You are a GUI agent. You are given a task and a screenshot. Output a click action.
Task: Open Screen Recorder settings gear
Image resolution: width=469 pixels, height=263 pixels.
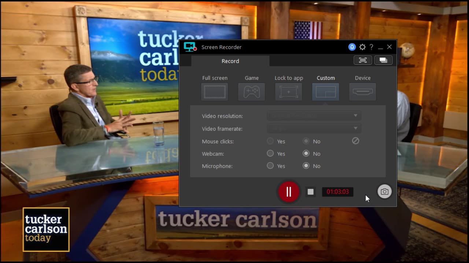362,47
